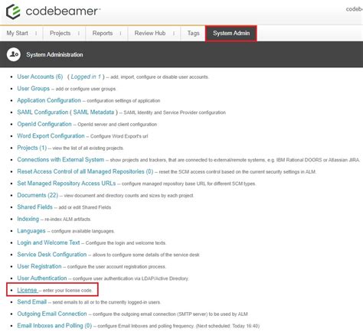Click 'add or configure user groups' text

point(86,89)
